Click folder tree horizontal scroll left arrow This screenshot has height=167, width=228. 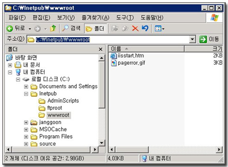tap(8, 149)
